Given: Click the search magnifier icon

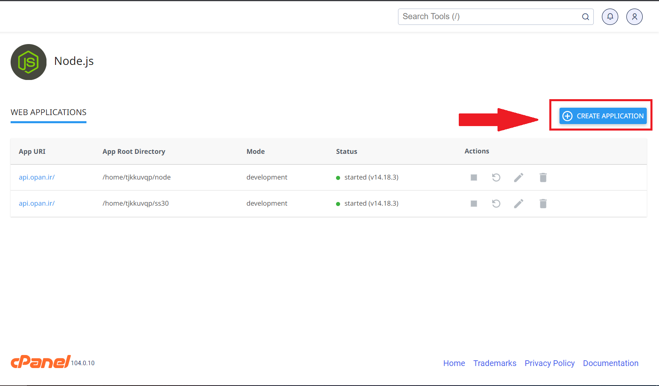Looking at the screenshot, I should pyautogui.click(x=585, y=17).
